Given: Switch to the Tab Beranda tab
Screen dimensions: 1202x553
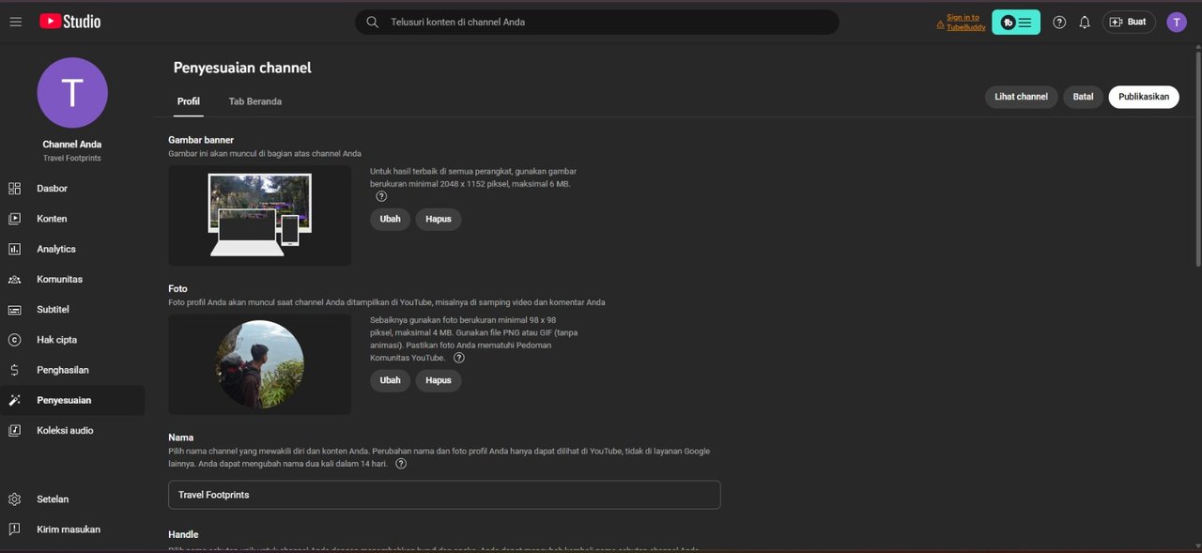Looking at the screenshot, I should click(255, 101).
